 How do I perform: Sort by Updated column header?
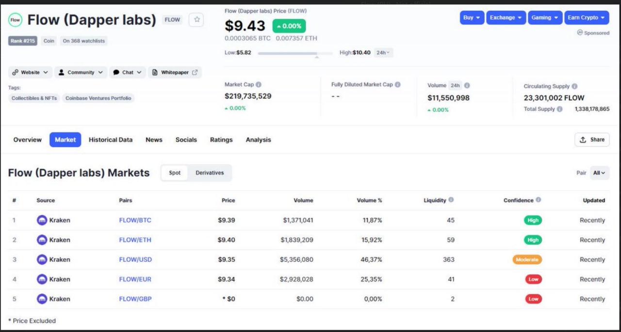click(594, 200)
